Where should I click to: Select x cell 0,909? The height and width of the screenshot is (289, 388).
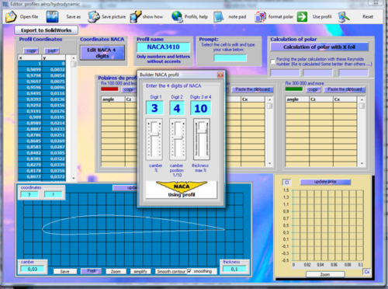click(29, 117)
